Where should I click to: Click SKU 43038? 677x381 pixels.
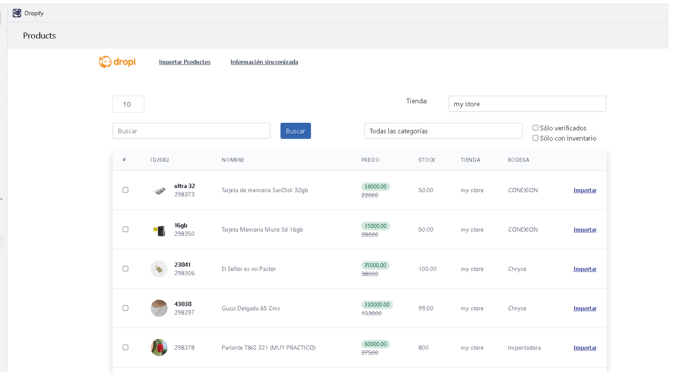pyautogui.click(x=183, y=304)
